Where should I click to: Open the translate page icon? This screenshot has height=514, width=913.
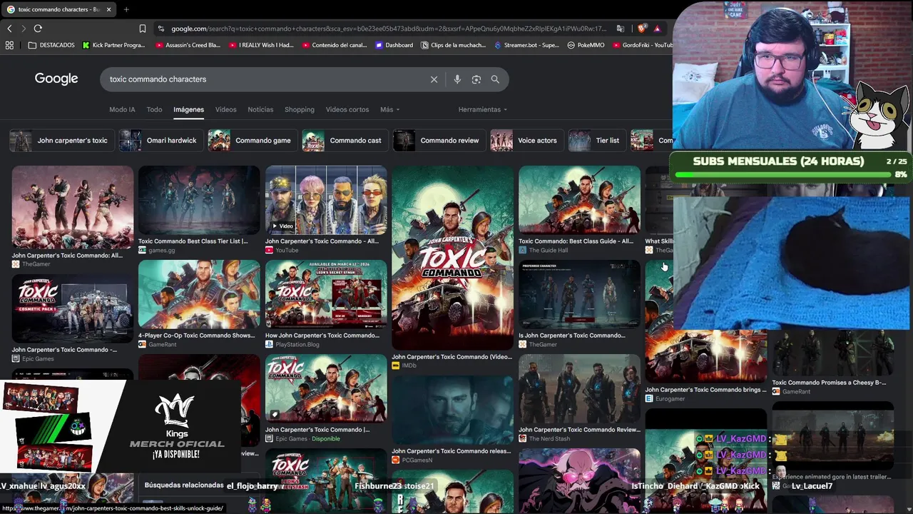click(621, 29)
